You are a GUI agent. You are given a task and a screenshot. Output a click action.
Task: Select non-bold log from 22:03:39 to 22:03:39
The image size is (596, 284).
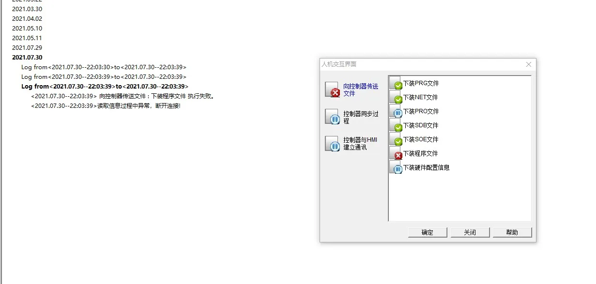click(x=104, y=76)
